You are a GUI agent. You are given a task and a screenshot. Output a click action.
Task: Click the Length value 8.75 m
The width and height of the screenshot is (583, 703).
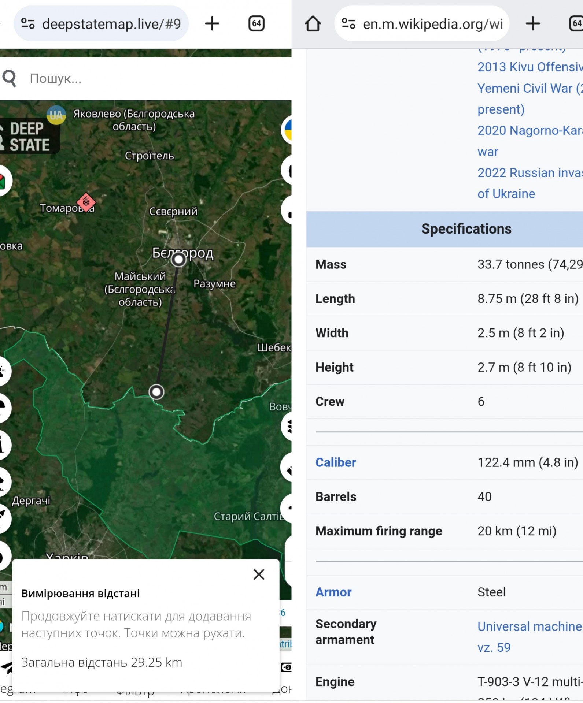coord(528,299)
